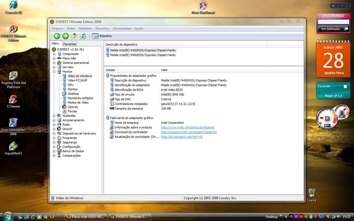
Task: Expand the Multimídia tree node
Action: 54,116
